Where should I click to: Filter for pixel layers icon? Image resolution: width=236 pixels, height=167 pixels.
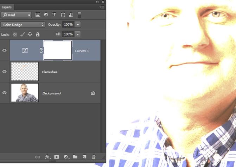[38, 15]
